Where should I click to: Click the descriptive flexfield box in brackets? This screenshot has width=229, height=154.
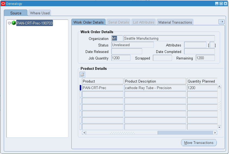(212, 45)
